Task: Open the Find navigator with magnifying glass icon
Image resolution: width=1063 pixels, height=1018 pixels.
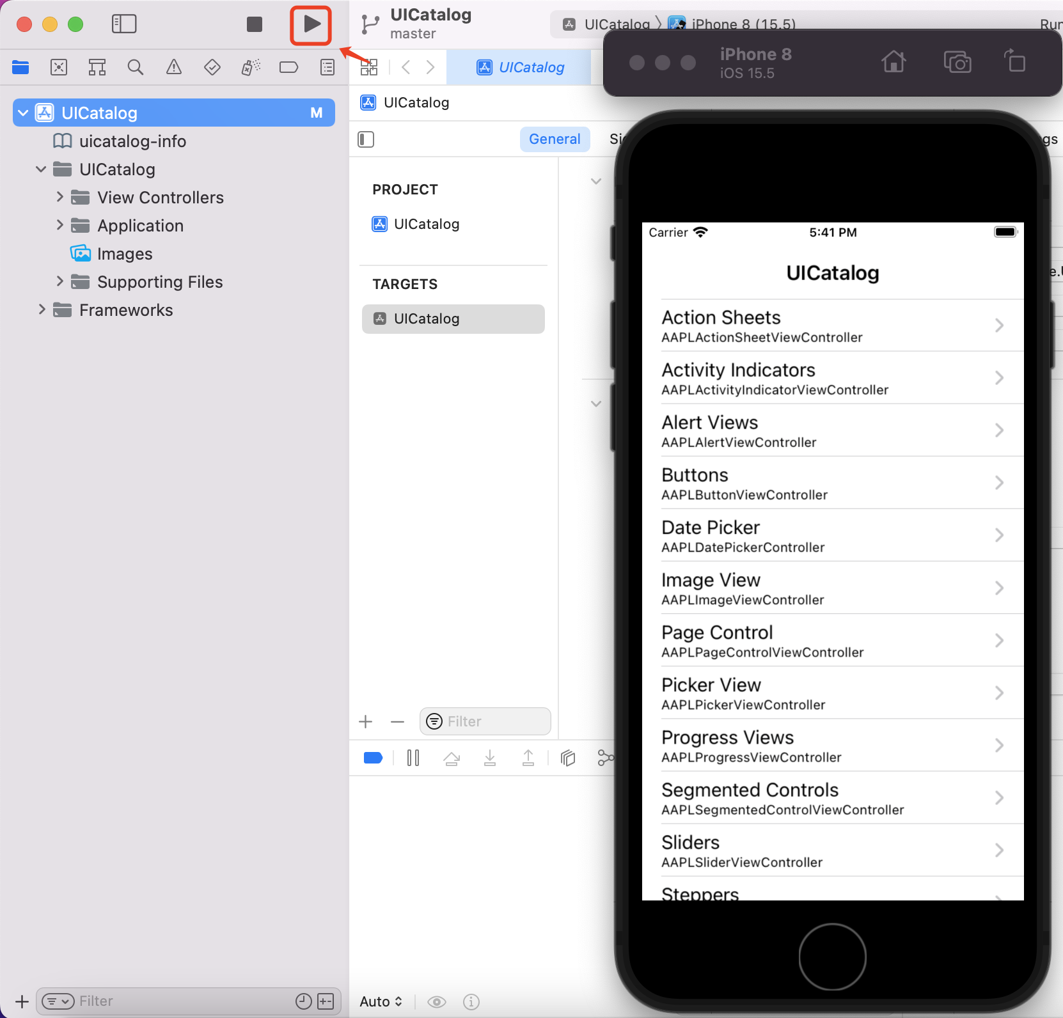Action: (136, 67)
